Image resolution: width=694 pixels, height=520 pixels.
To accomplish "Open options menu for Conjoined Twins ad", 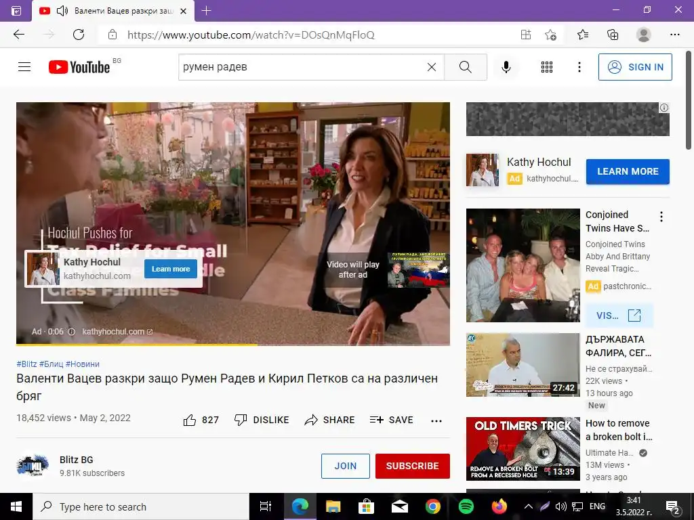I will click(x=661, y=217).
